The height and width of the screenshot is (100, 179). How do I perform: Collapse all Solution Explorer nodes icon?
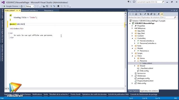pos(151,14)
